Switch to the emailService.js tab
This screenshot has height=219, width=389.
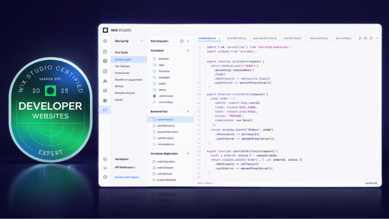[236, 38]
